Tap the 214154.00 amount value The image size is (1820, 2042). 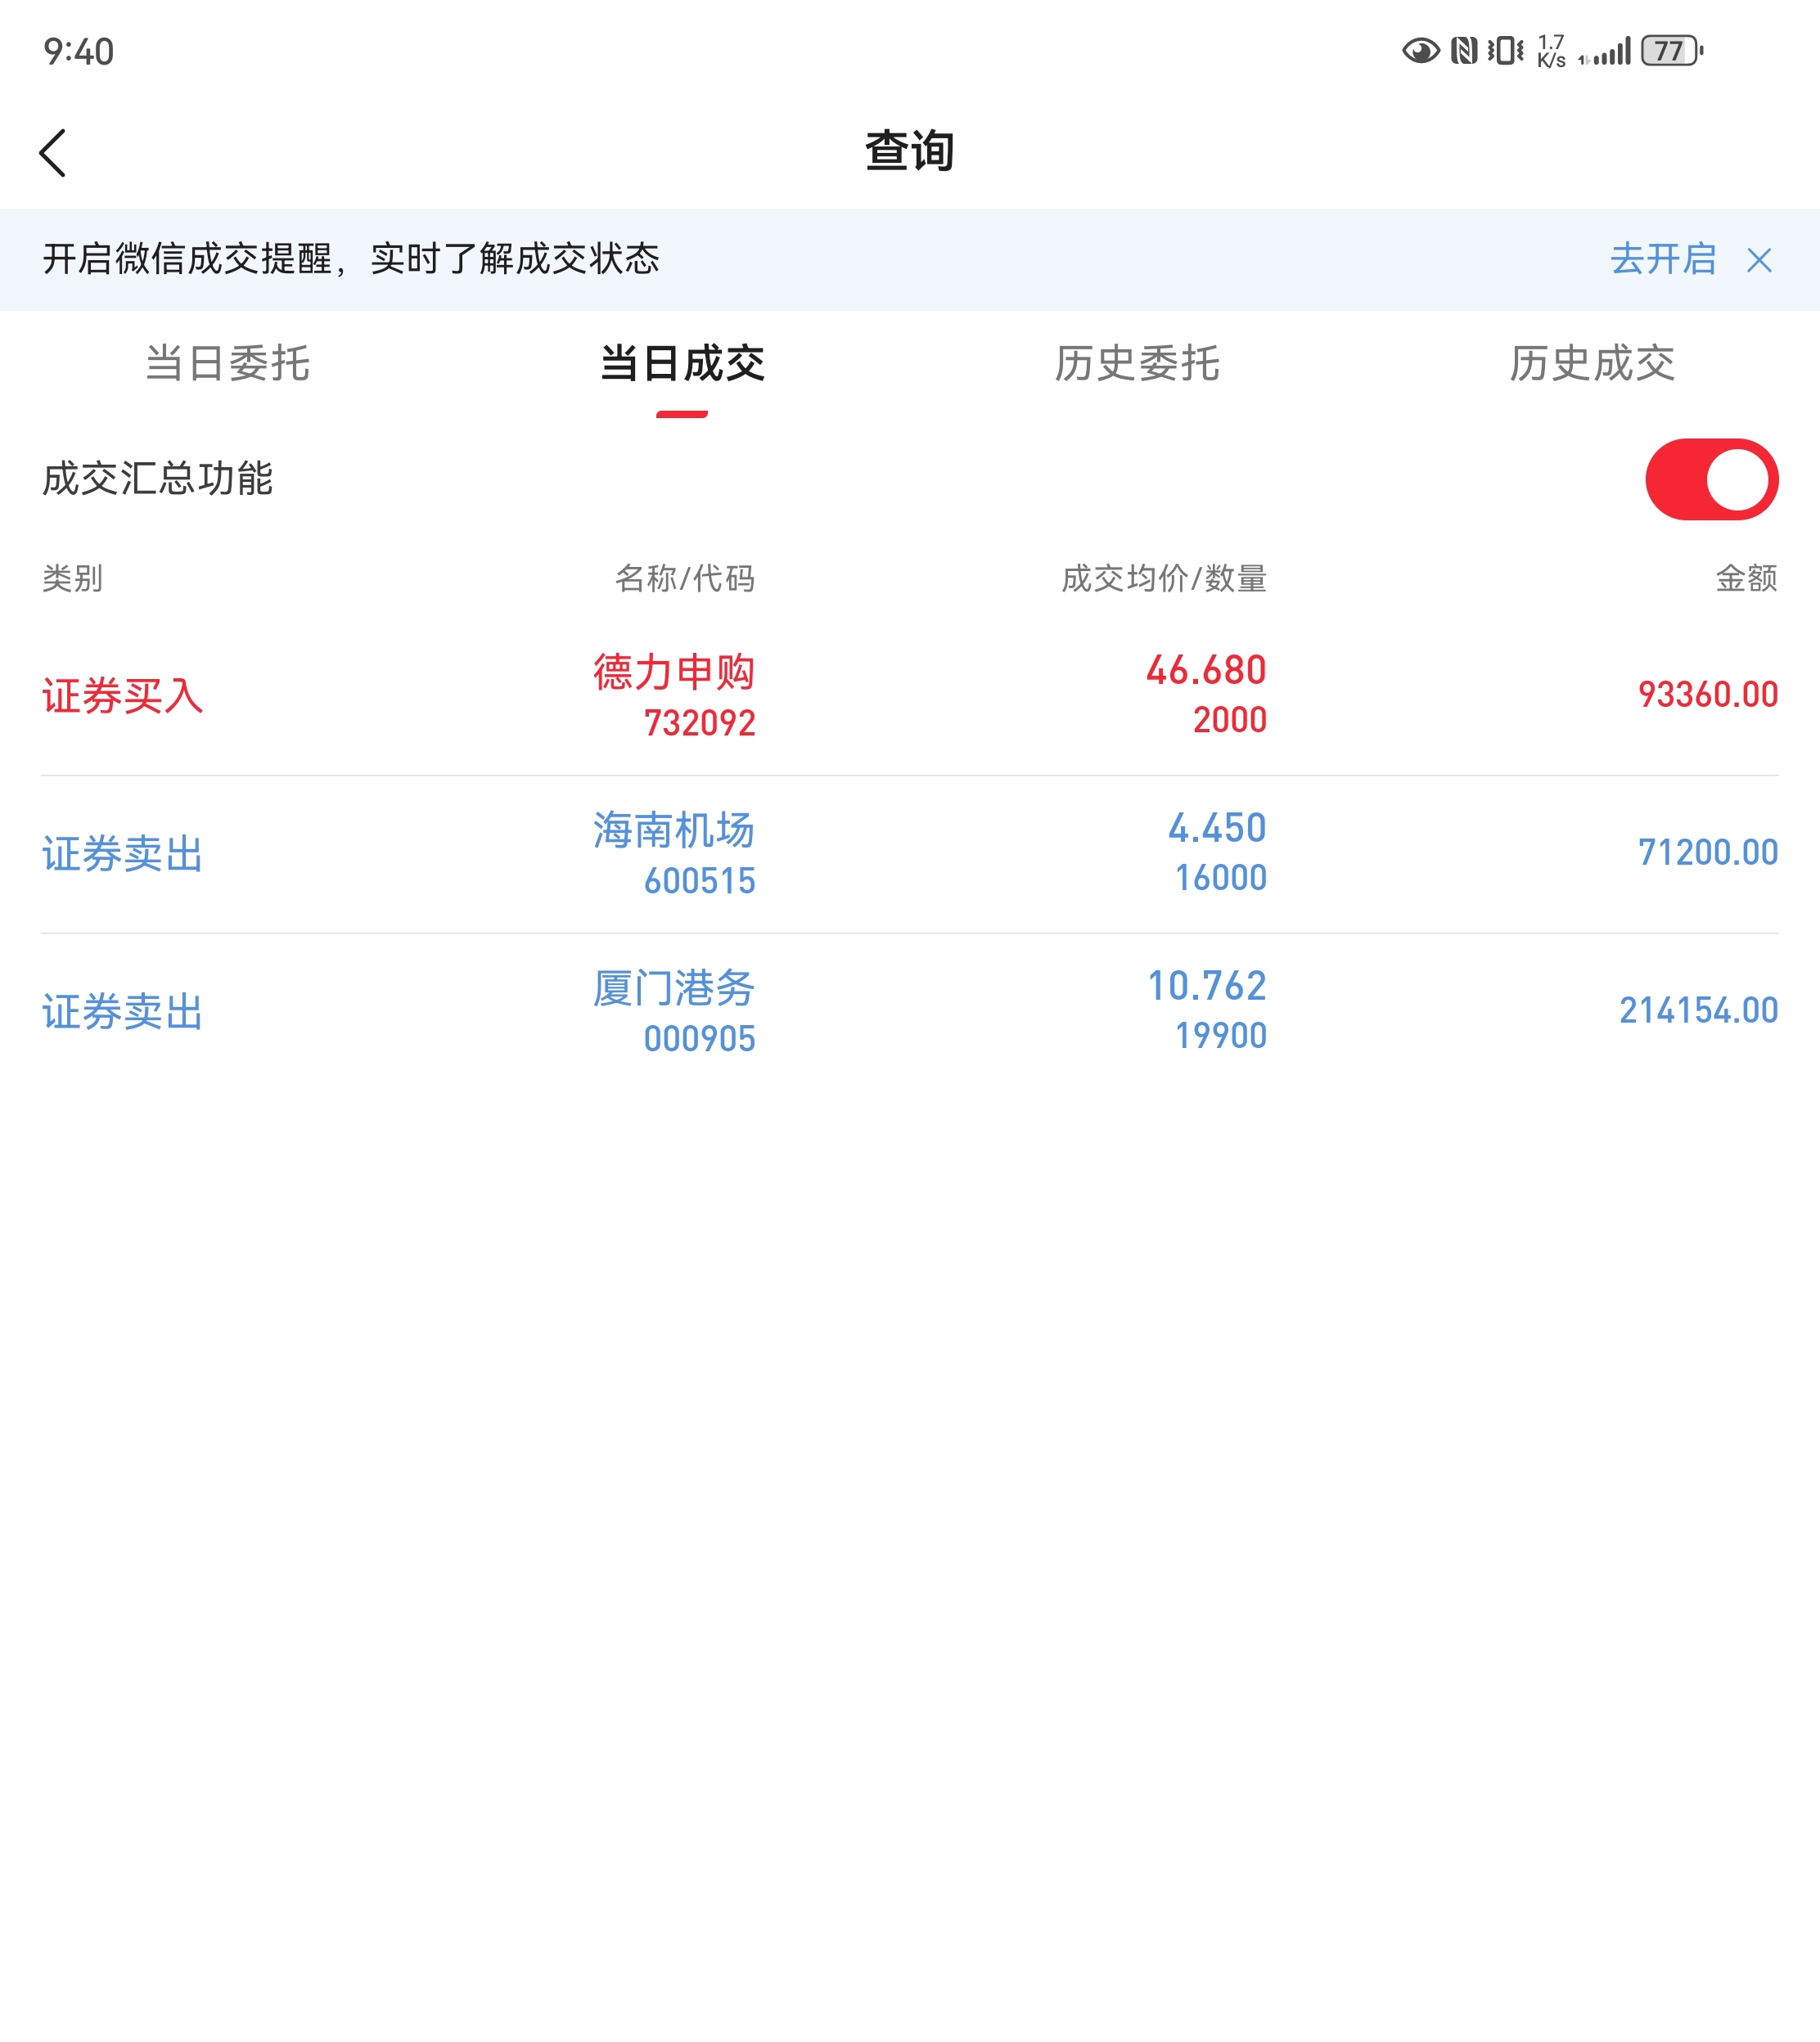point(1698,1010)
